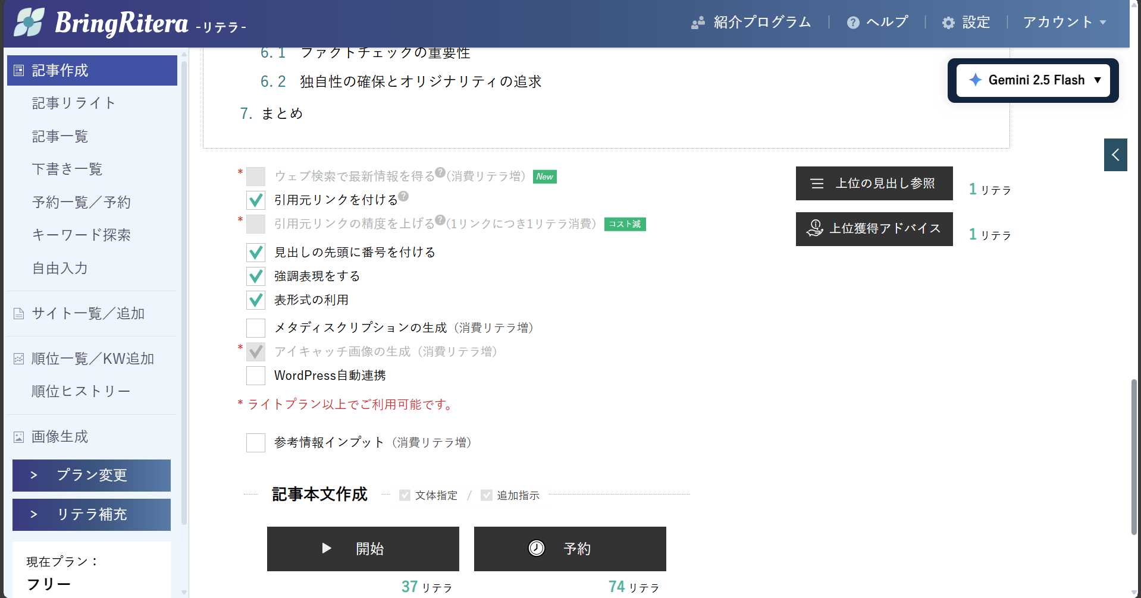Viewport: 1141px width, 598px height.
Task: Open the Gemini 2.5 Flash model dropdown
Action: coord(1033,80)
